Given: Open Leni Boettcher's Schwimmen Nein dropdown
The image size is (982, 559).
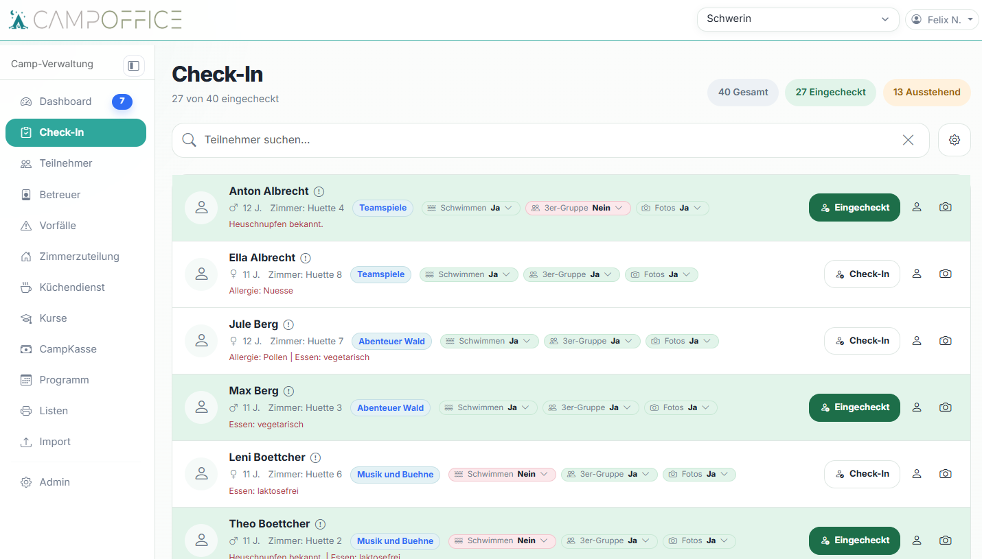Looking at the screenshot, I should 502,474.
